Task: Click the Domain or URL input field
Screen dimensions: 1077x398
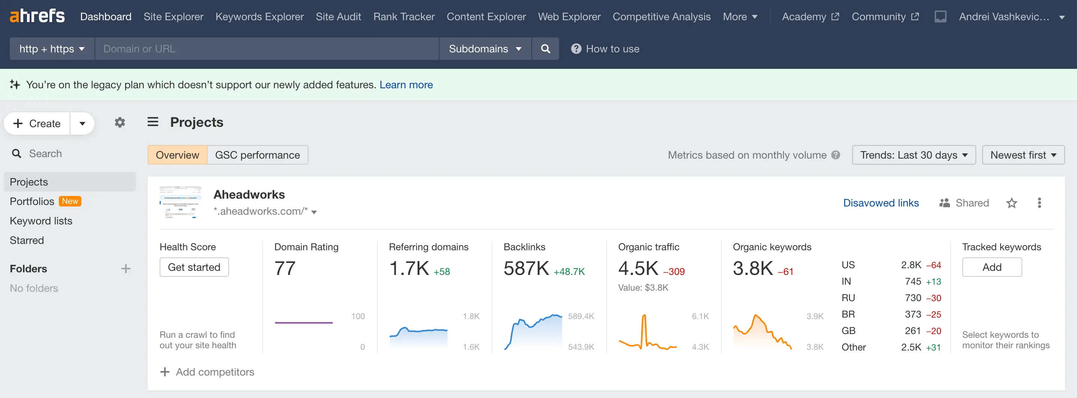Action: click(266, 49)
